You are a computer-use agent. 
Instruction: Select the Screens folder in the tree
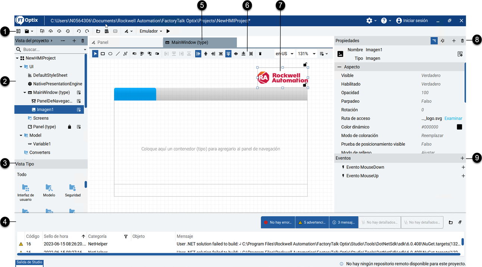click(x=41, y=118)
